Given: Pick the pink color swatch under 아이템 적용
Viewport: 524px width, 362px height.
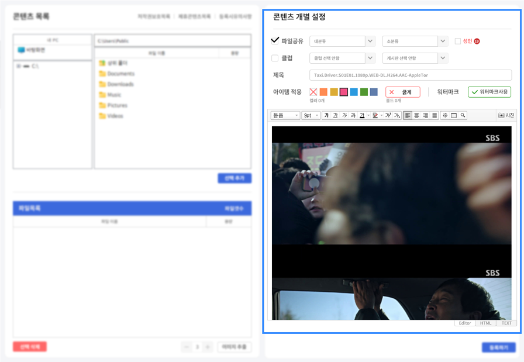Looking at the screenshot, I should click(344, 92).
